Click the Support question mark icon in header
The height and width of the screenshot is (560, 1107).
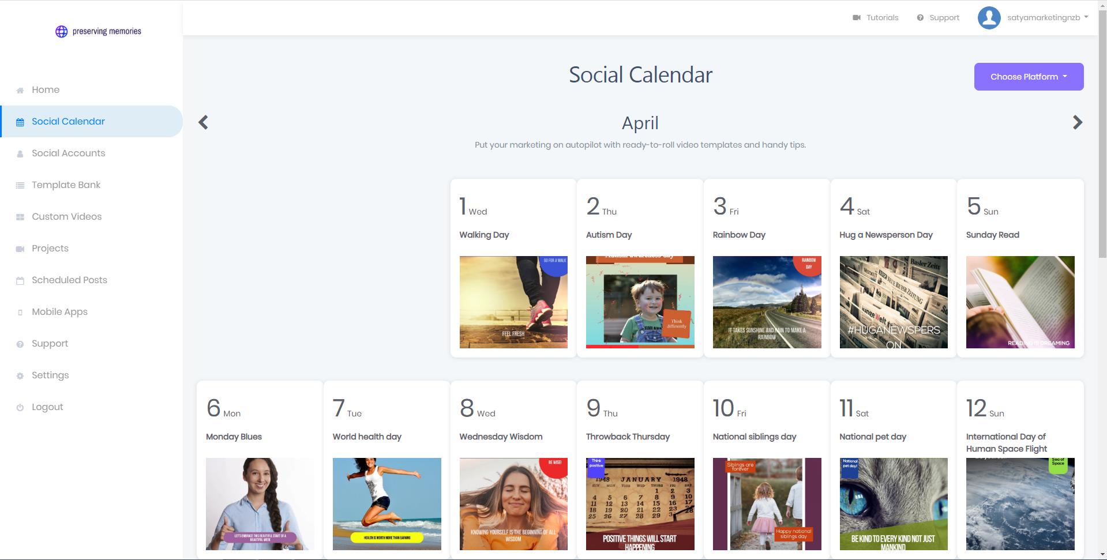pyautogui.click(x=920, y=18)
